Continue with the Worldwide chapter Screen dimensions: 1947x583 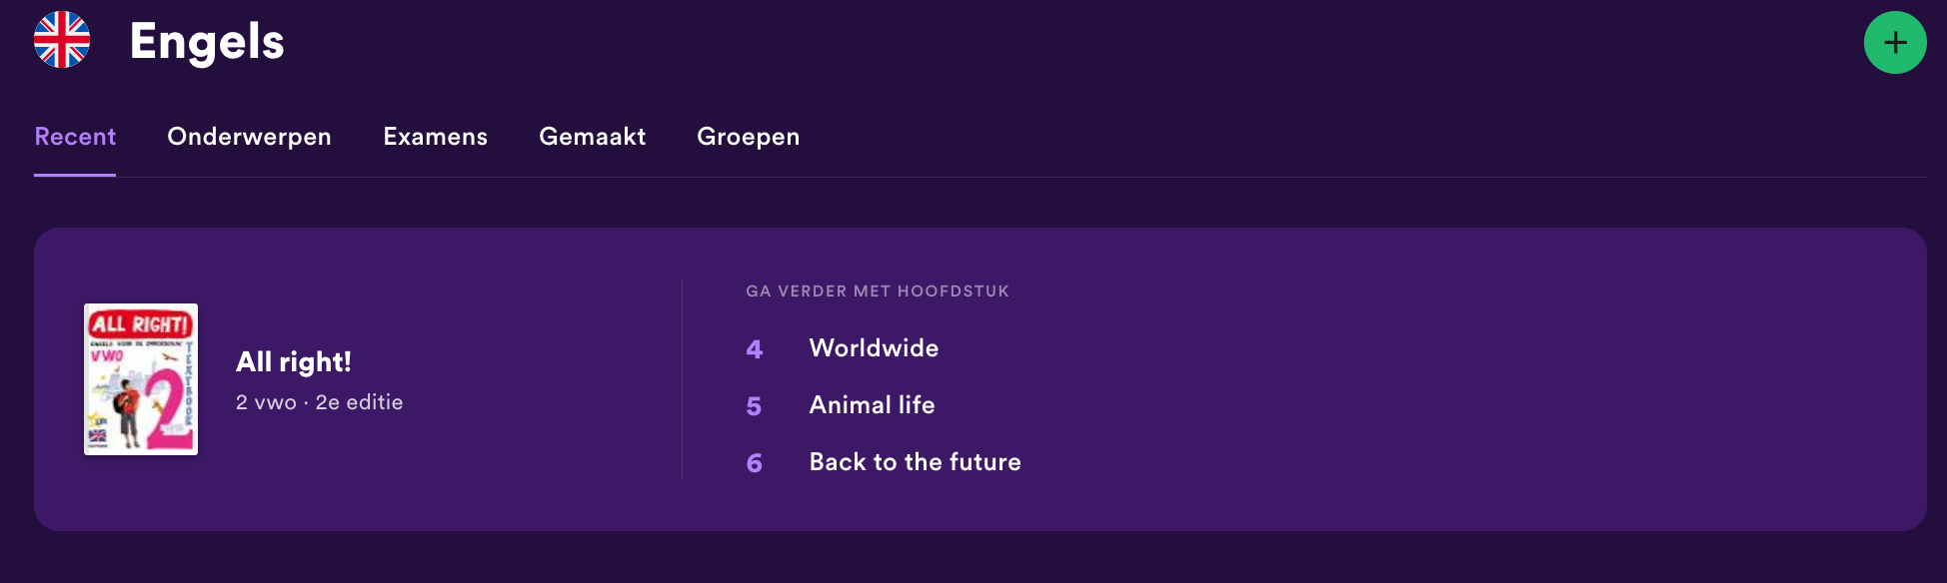click(x=875, y=348)
